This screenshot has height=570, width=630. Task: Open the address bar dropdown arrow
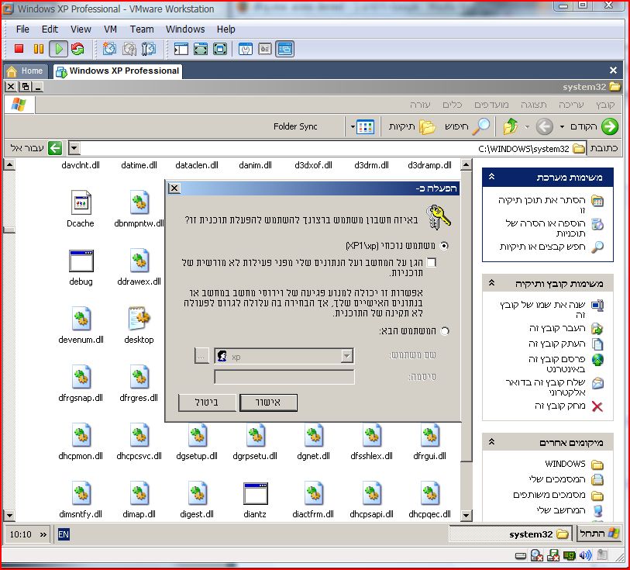click(x=74, y=148)
